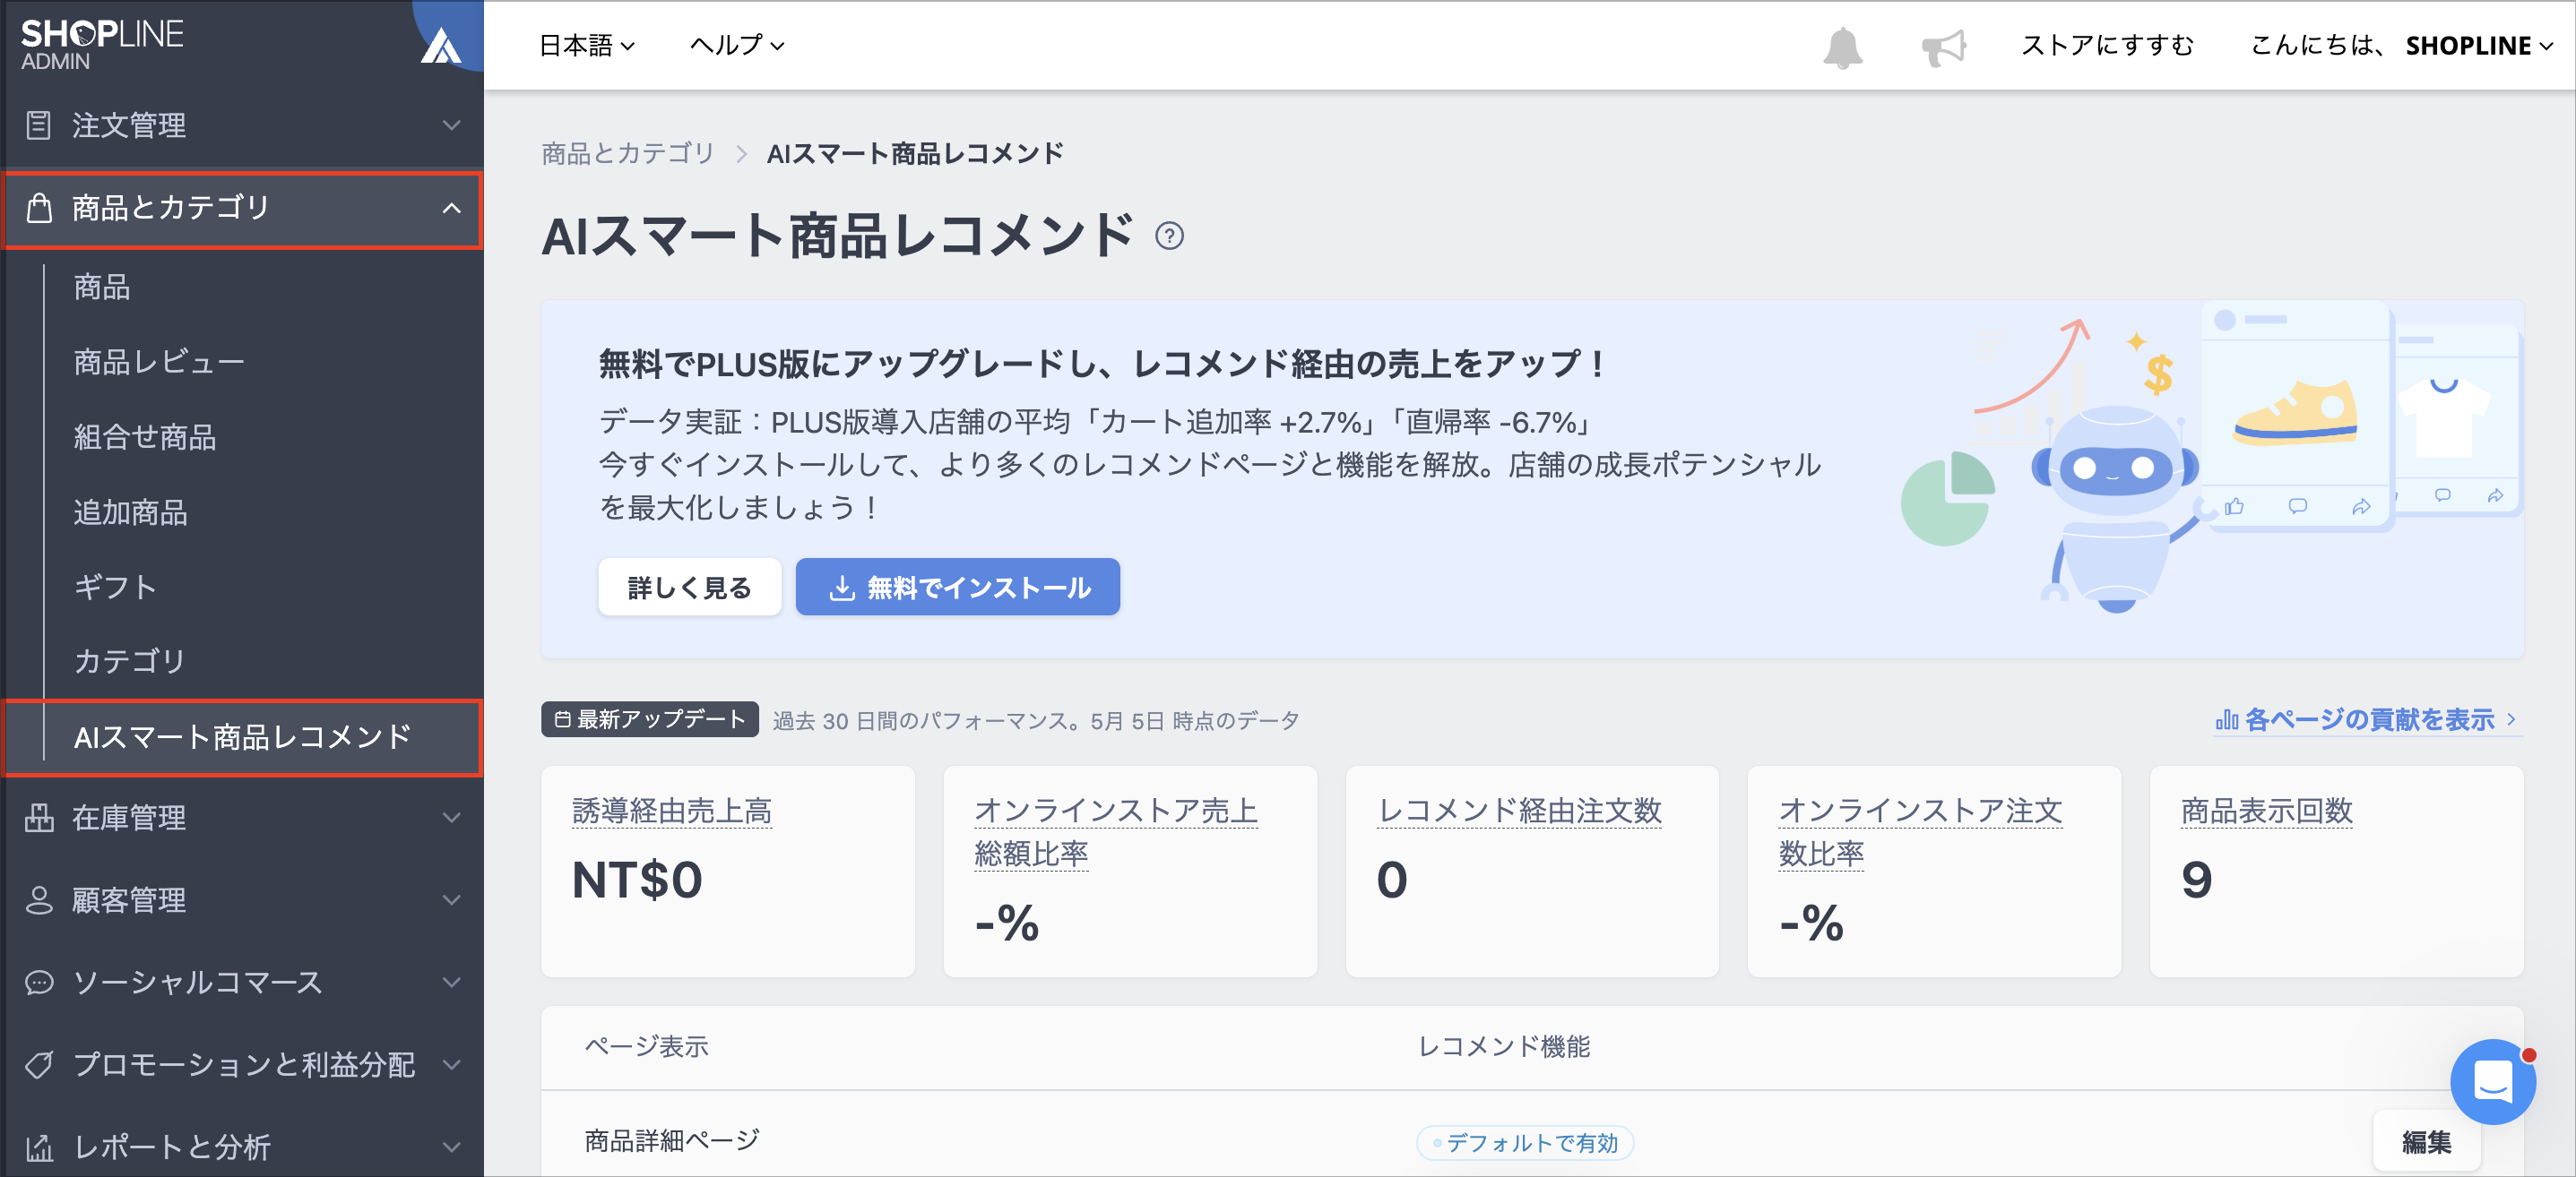Click the 商品詳細ページ row label
The width and height of the screenshot is (2576, 1177).
coord(672,1140)
